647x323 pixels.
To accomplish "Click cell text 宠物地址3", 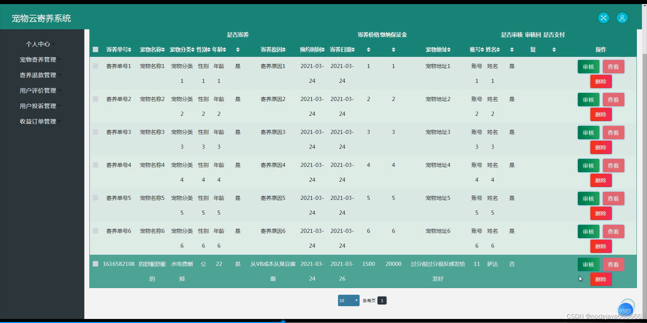I will click(x=438, y=132).
